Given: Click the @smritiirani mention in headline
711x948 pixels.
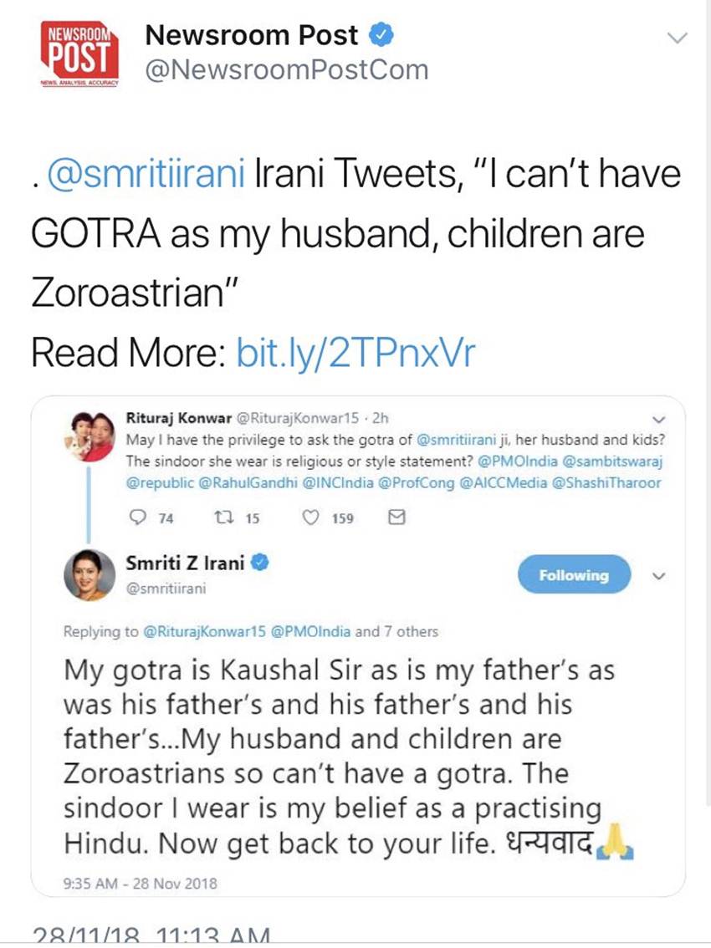Looking at the screenshot, I should (145, 175).
